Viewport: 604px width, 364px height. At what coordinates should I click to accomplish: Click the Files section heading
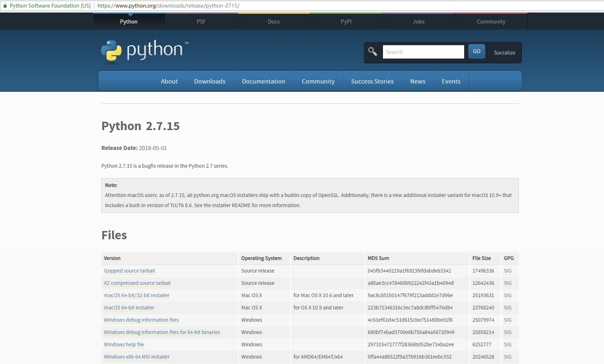click(x=114, y=235)
